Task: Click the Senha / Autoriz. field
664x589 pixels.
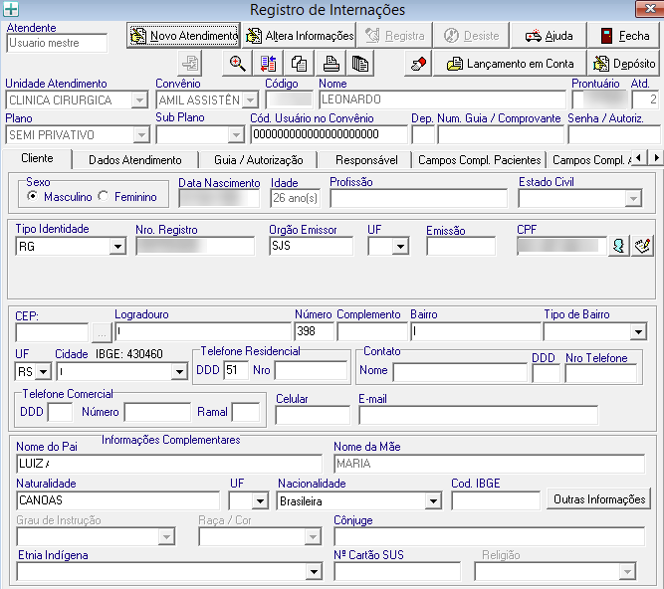Action: 614,135
